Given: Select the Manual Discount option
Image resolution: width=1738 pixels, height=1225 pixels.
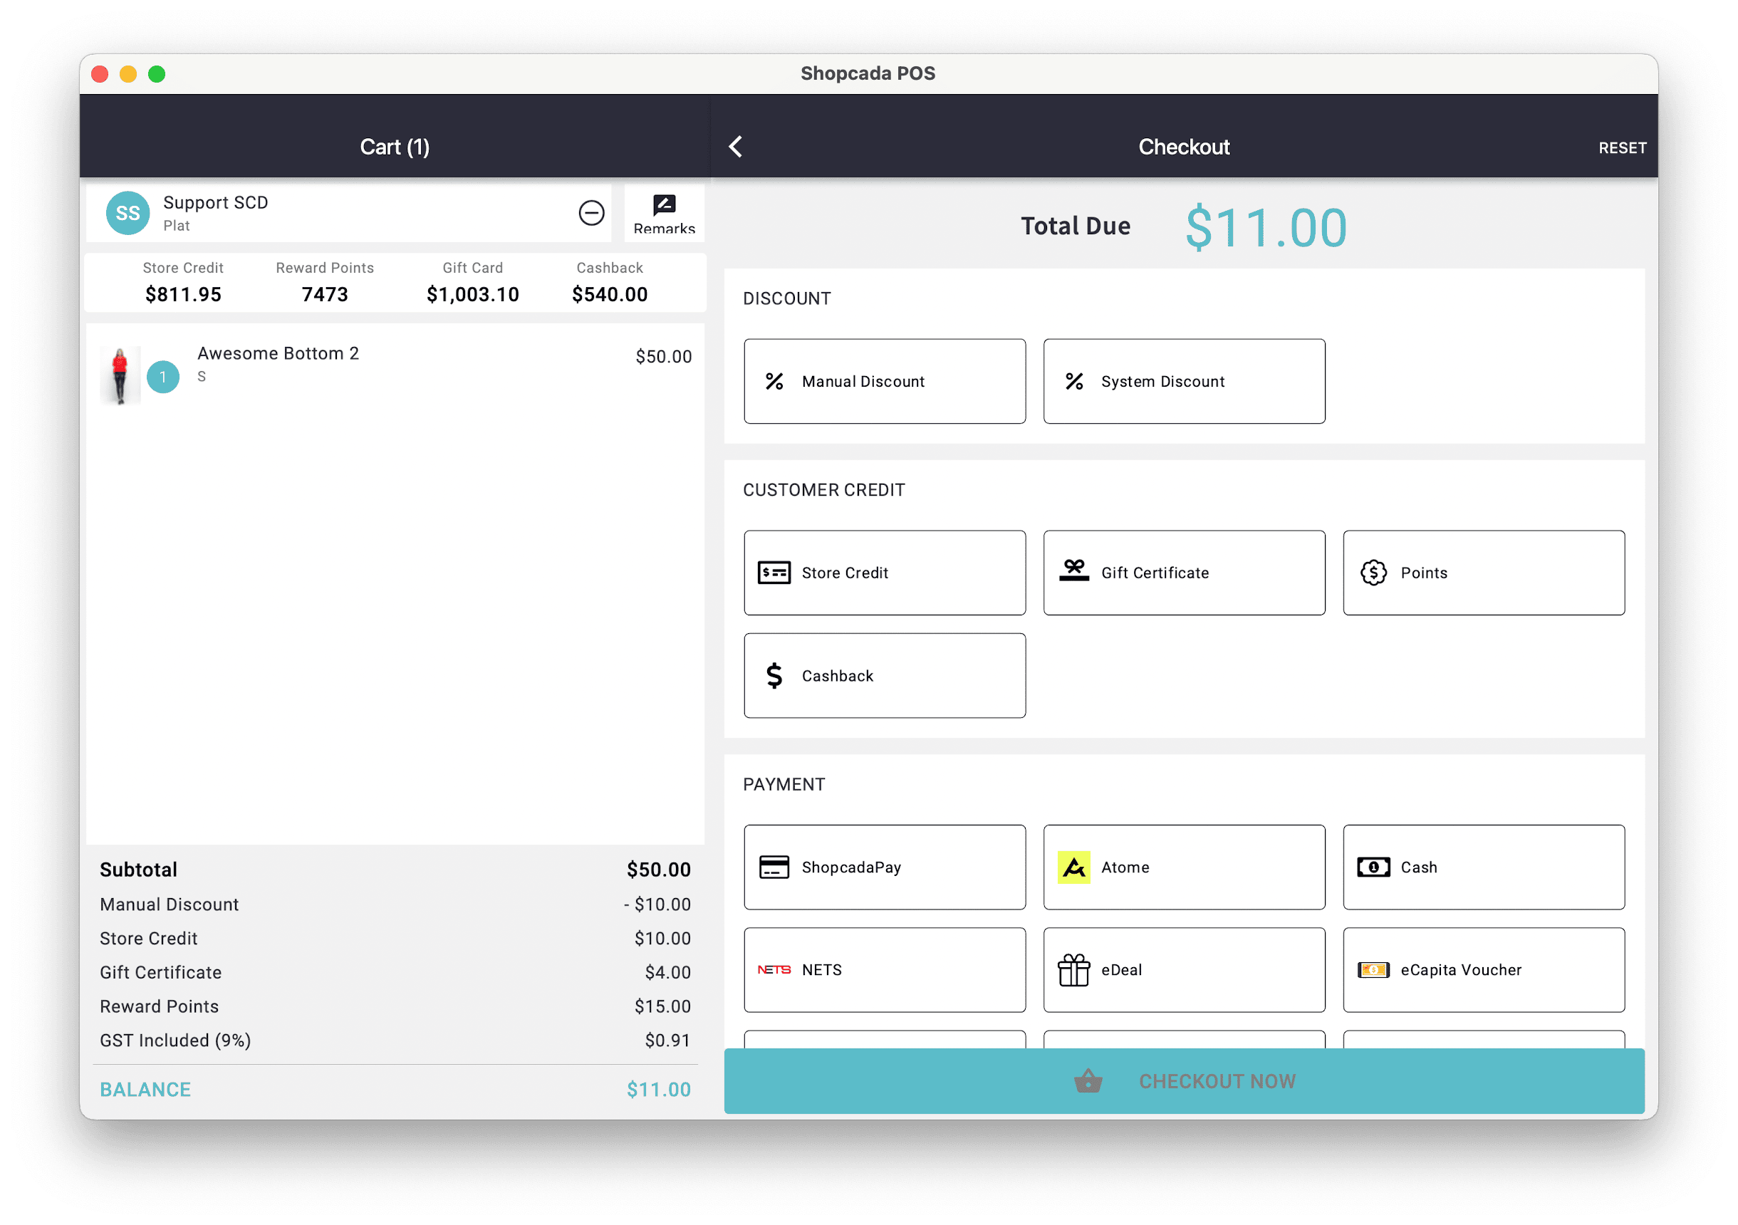Looking at the screenshot, I should coord(884,382).
